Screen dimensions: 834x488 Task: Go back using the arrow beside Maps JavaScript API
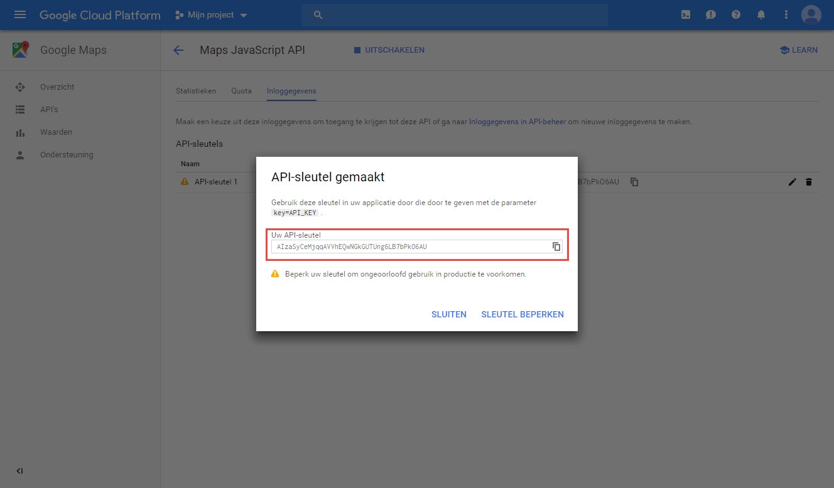(x=178, y=50)
